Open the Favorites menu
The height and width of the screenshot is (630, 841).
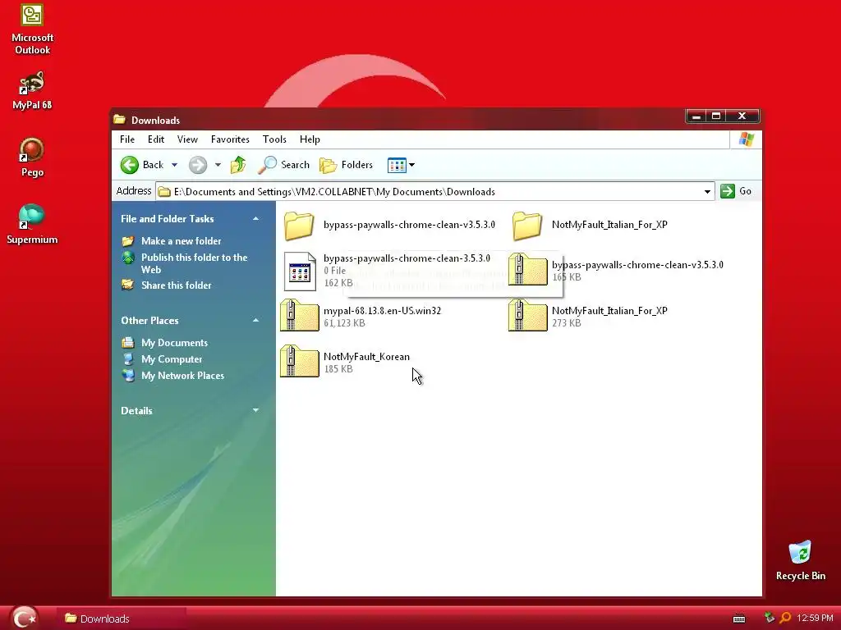[230, 139]
